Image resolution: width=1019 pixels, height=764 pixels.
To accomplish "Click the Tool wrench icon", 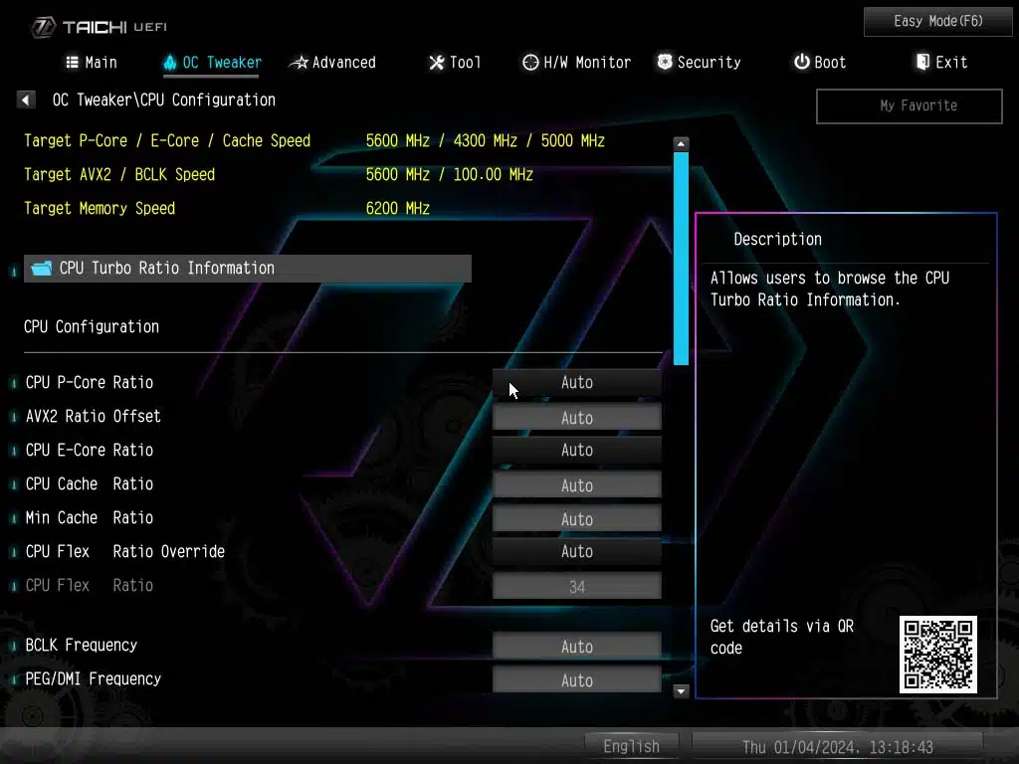I will click(436, 63).
